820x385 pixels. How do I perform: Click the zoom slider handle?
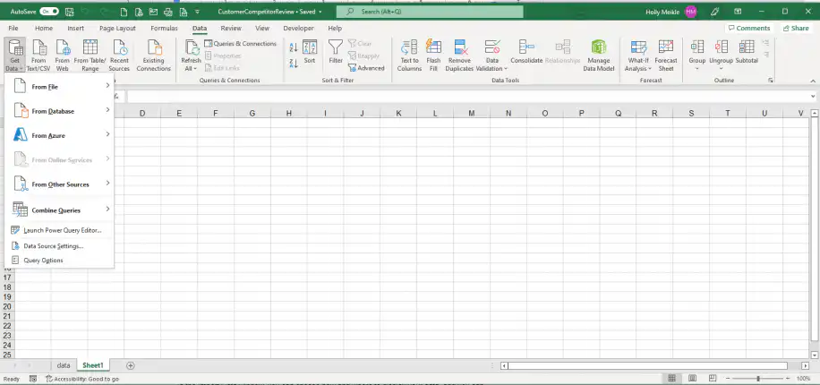(758, 378)
